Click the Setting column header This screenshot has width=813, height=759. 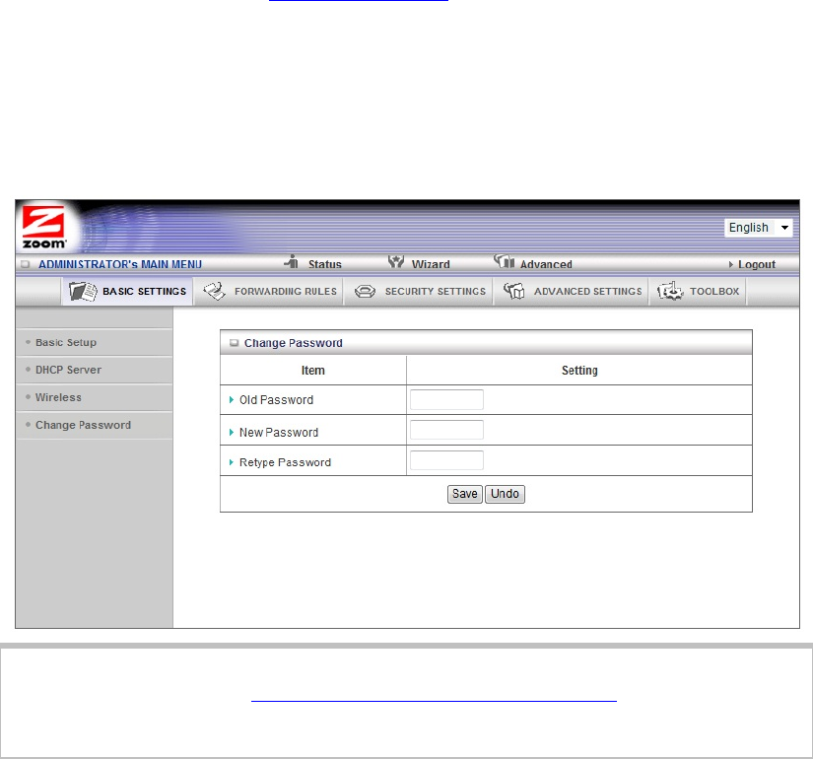pos(579,371)
